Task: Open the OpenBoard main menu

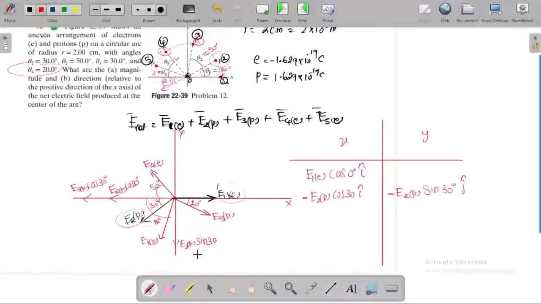Action: pyautogui.click(x=522, y=12)
